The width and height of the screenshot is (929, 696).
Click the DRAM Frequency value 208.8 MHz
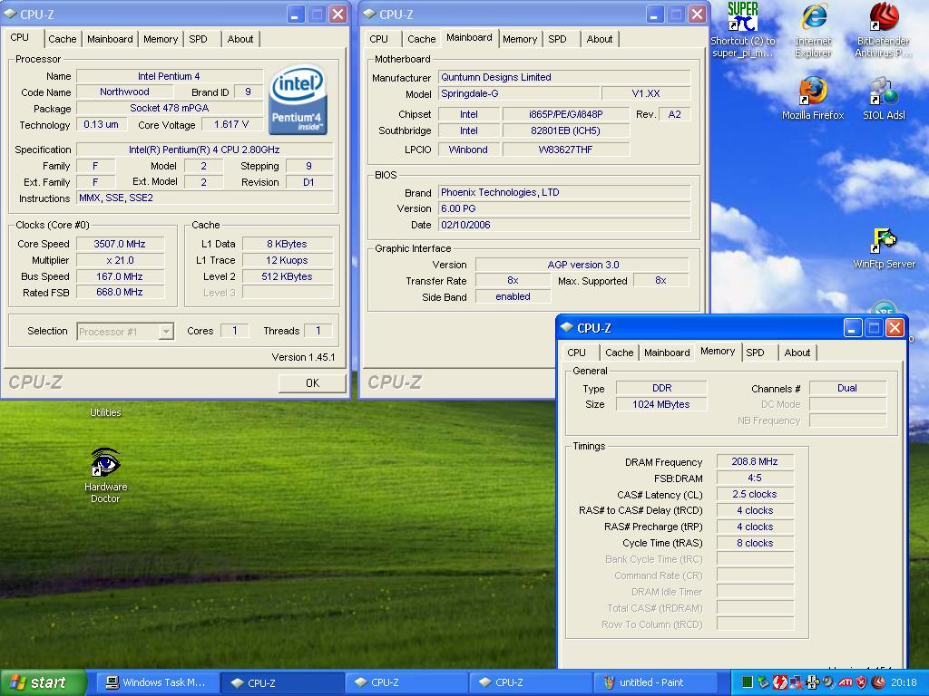tap(755, 461)
